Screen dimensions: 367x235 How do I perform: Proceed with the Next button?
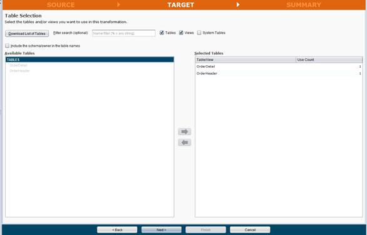tap(161, 230)
